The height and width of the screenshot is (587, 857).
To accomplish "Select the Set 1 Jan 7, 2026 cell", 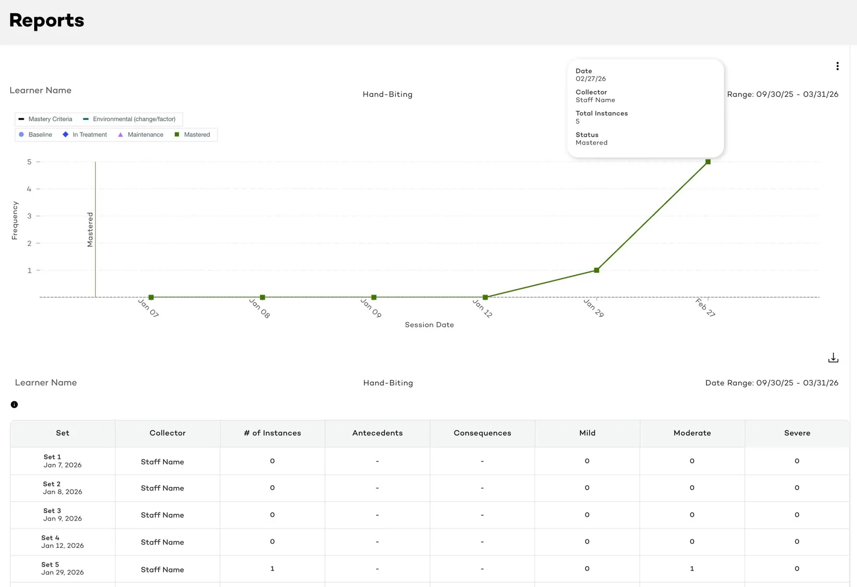I will coord(63,461).
